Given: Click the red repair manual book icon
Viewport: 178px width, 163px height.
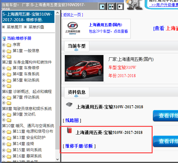Looking at the screenshot, I should tap(69, 130).
